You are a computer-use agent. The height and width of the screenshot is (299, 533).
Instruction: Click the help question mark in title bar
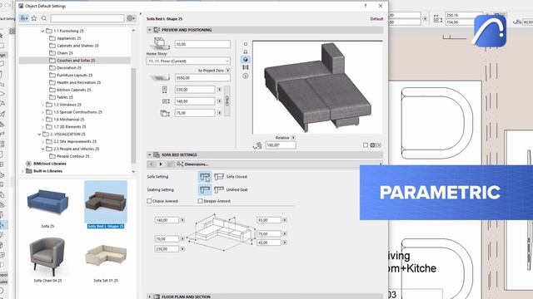366,6
